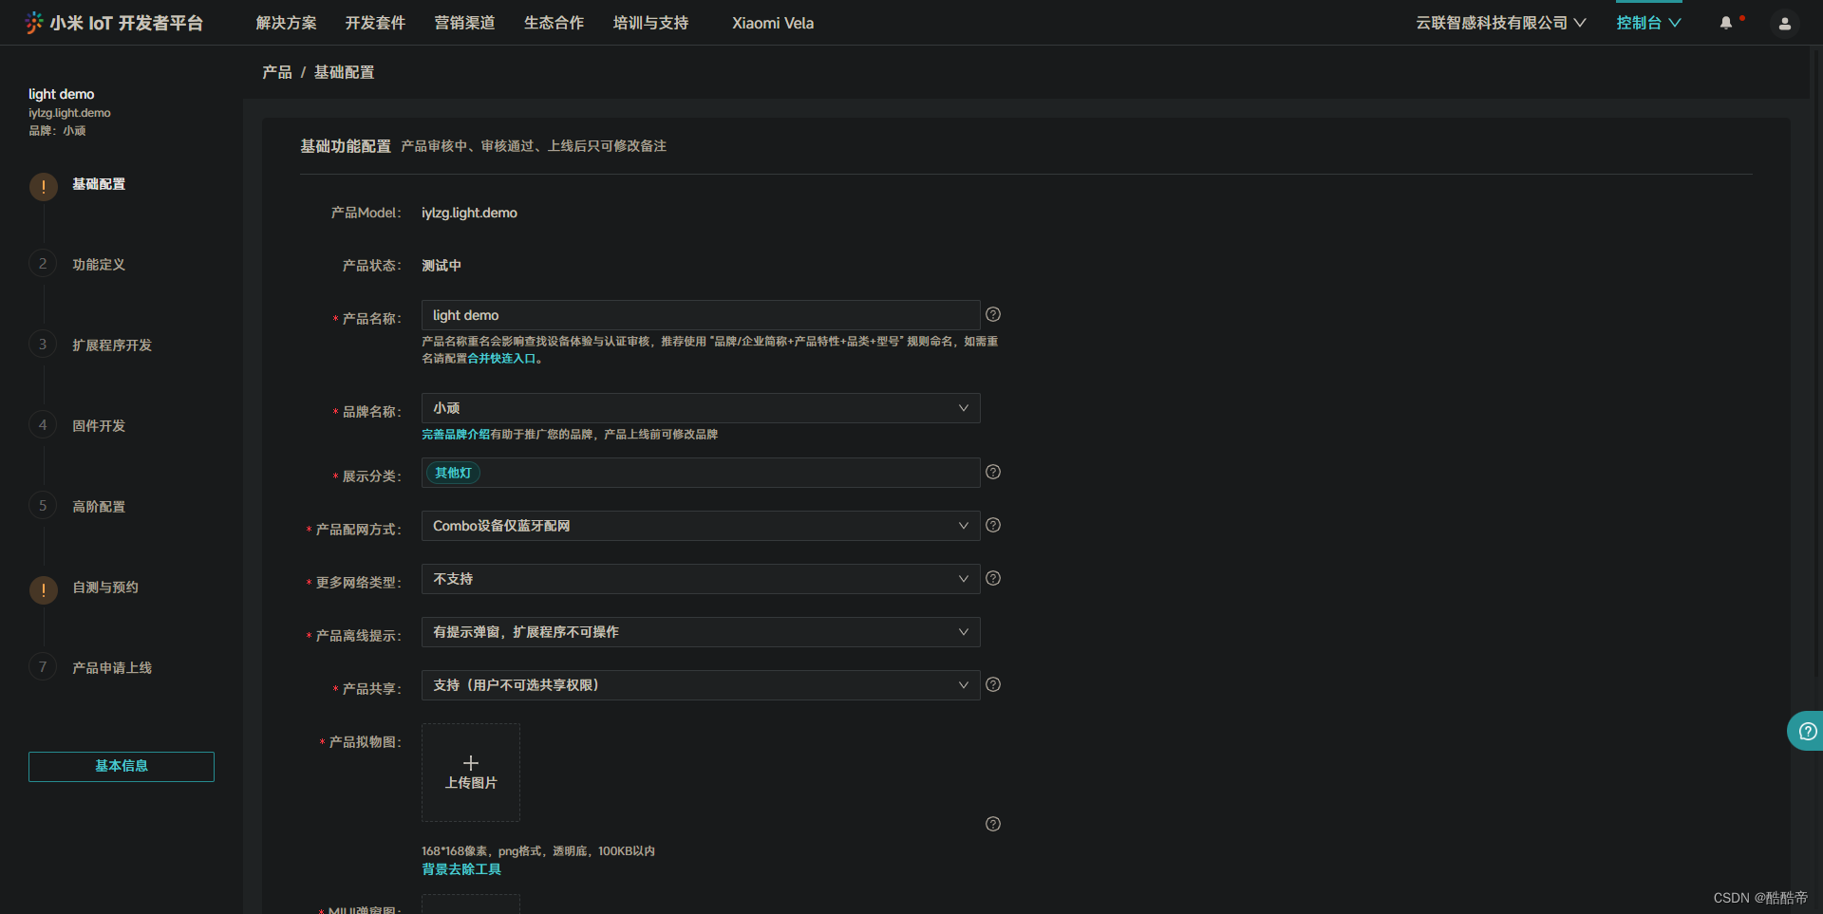Click help icon next to product name field
This screenshot has height=914, width=1823.
(993, 314)
